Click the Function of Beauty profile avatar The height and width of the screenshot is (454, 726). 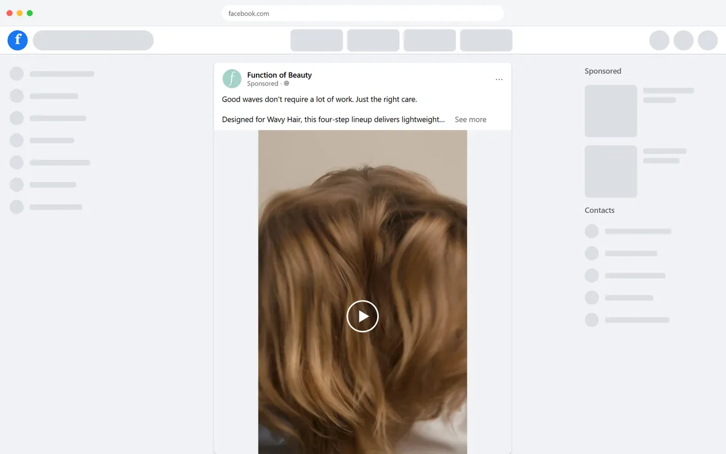pos(232,79)
